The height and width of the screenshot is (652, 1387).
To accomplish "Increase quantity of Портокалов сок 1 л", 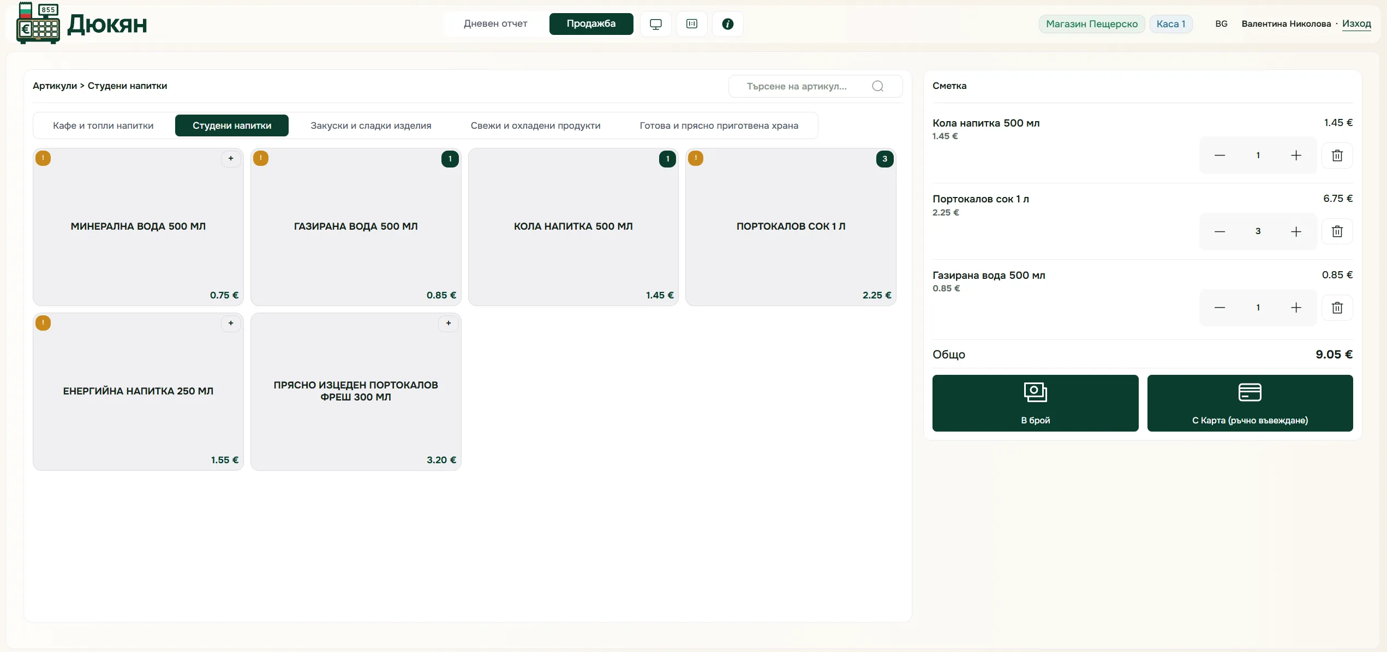I will pos(1296,231).
